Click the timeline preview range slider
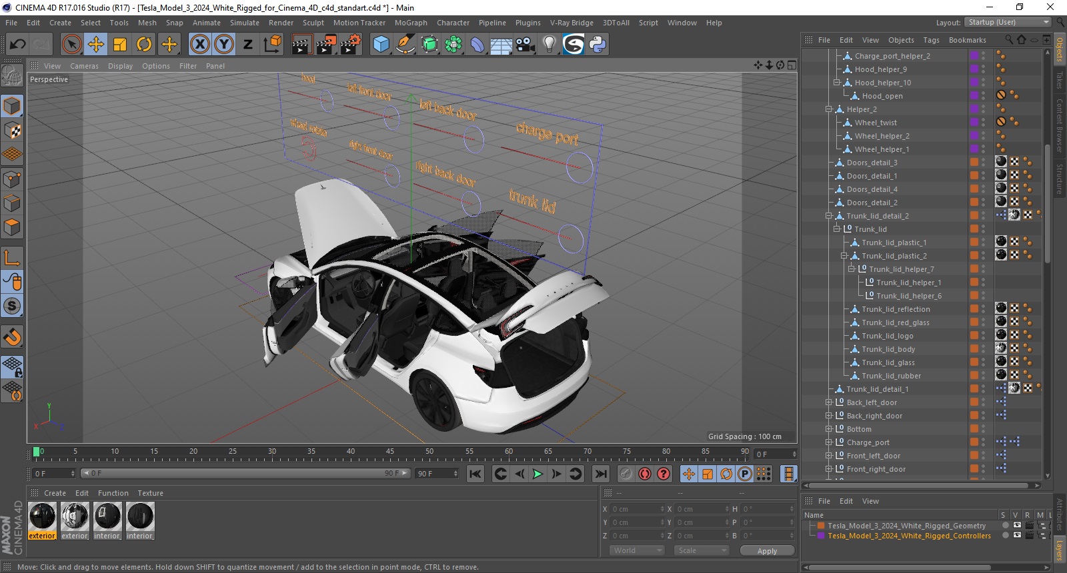The image size is (1067, 573). click(245, 474)
